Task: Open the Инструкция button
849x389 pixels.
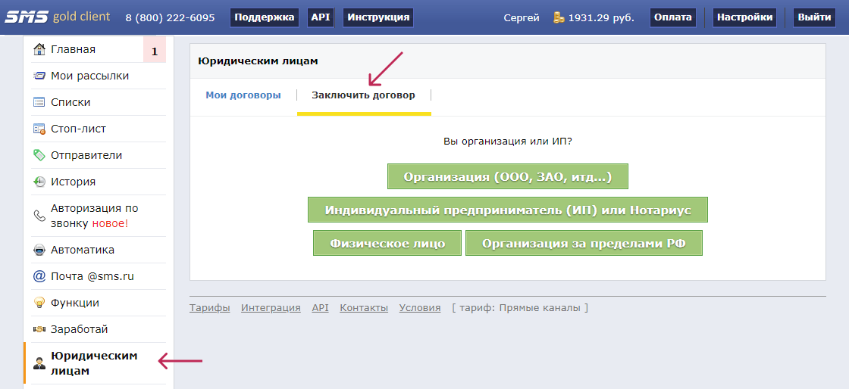Action: coord(378,17)
